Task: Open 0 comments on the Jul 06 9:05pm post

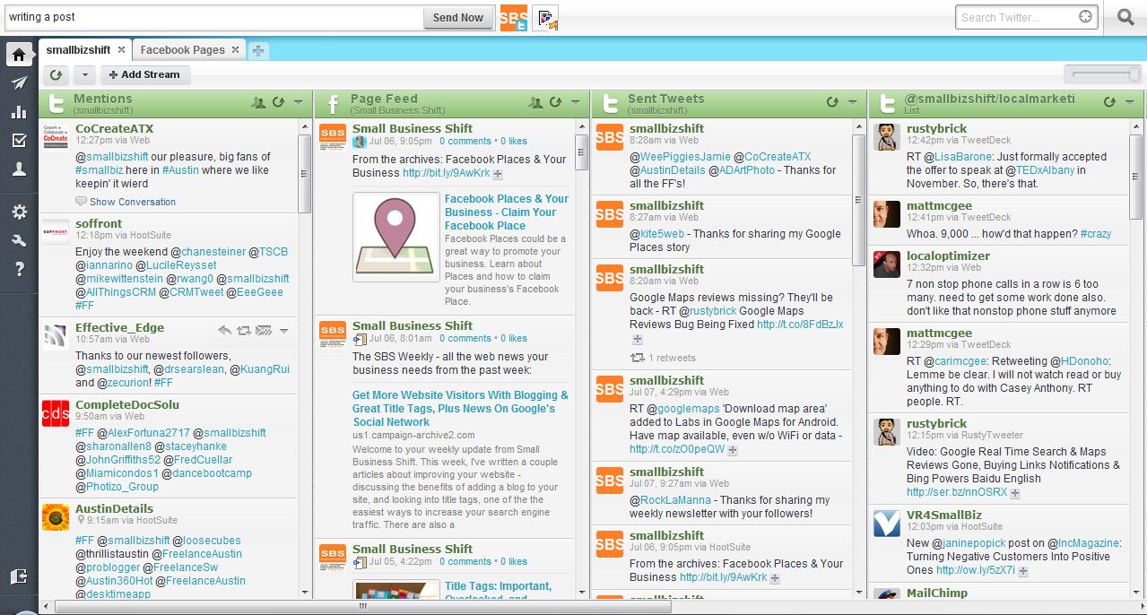Action: (x=464, y=141)
